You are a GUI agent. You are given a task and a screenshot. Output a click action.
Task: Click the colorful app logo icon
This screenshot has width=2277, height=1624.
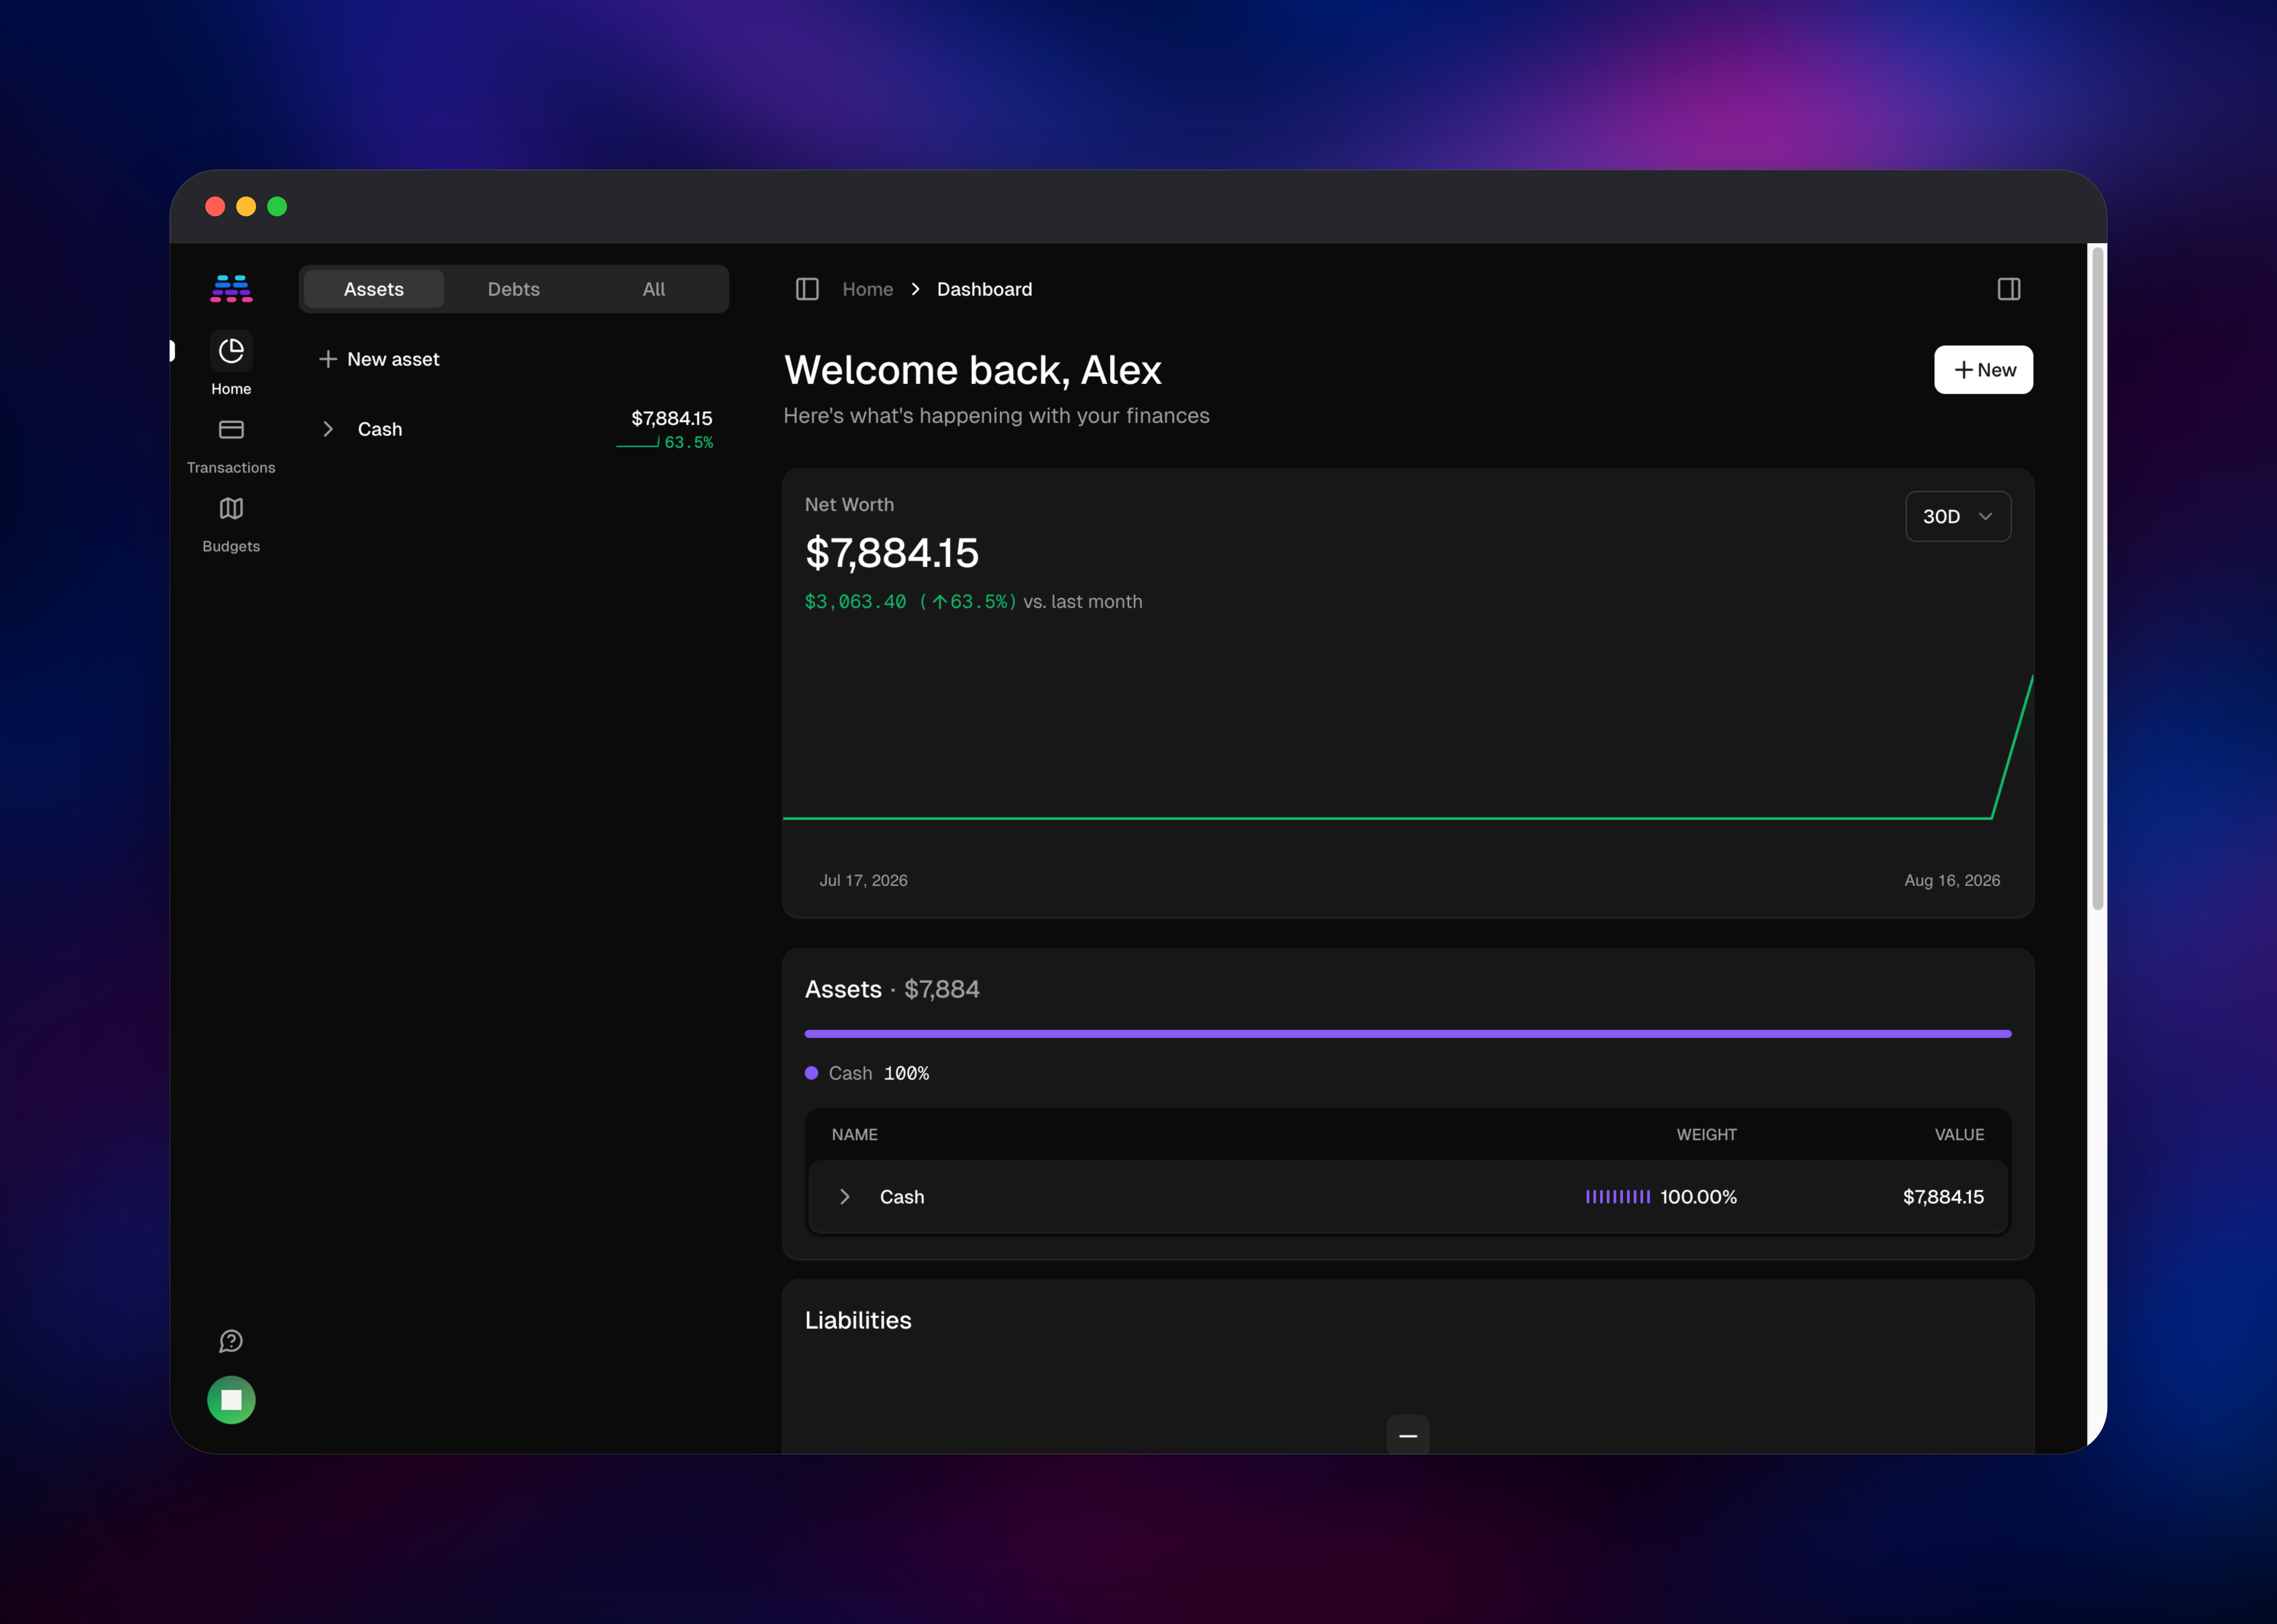pyautogui.click(x=231, y=289)
